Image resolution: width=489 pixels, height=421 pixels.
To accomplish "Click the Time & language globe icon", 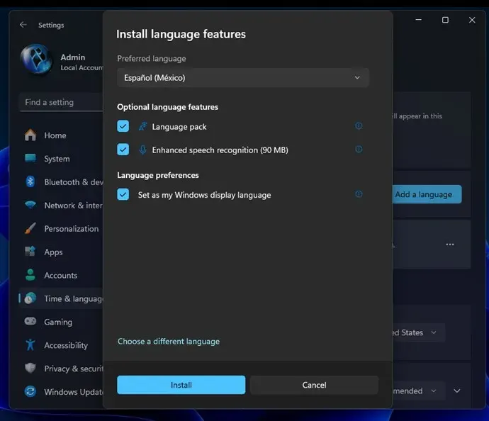I will [30, 298].
